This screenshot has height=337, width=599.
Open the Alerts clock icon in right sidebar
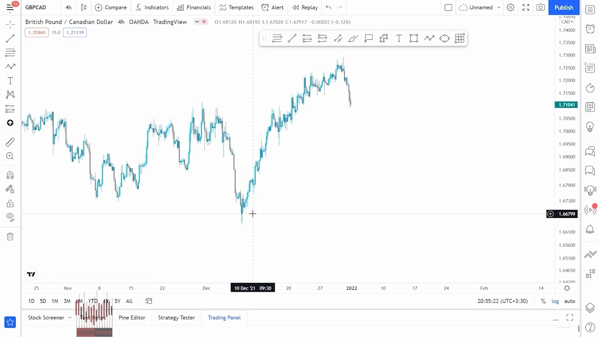tap(590, 29)
